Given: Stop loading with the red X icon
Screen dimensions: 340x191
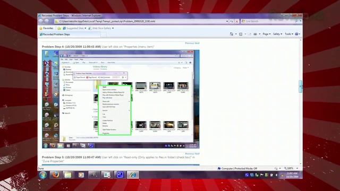Looking at the screenshot, I should [237, 21].
